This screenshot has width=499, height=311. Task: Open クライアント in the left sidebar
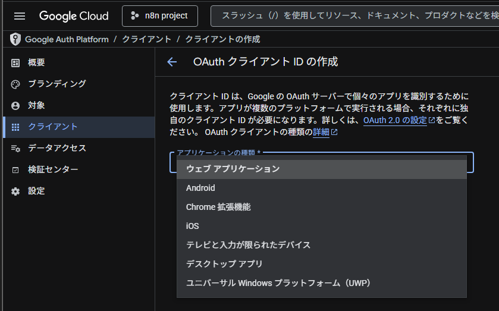click(x=53, y=127)
